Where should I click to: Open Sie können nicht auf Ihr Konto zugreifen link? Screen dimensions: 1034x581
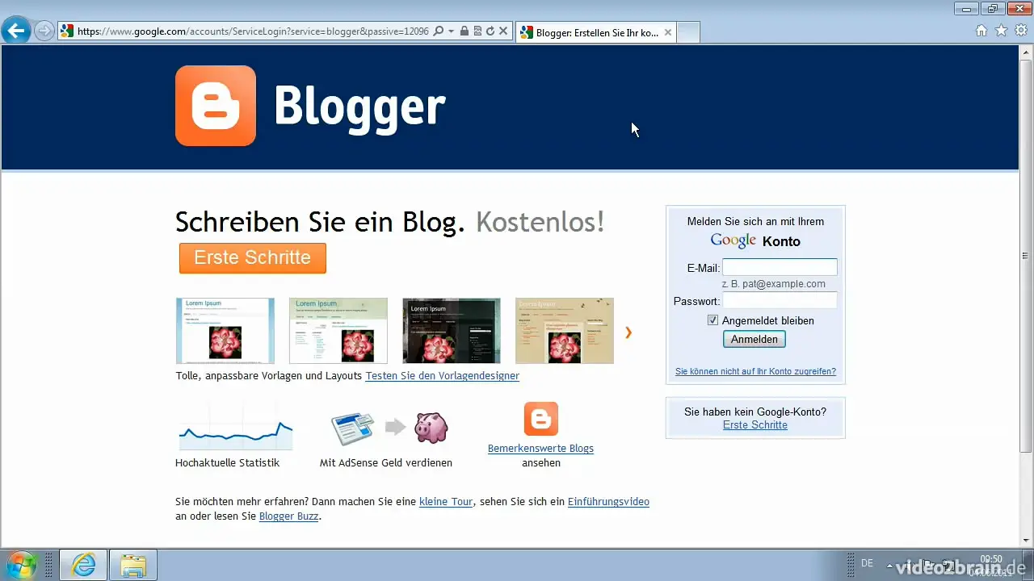click(755, 372)
